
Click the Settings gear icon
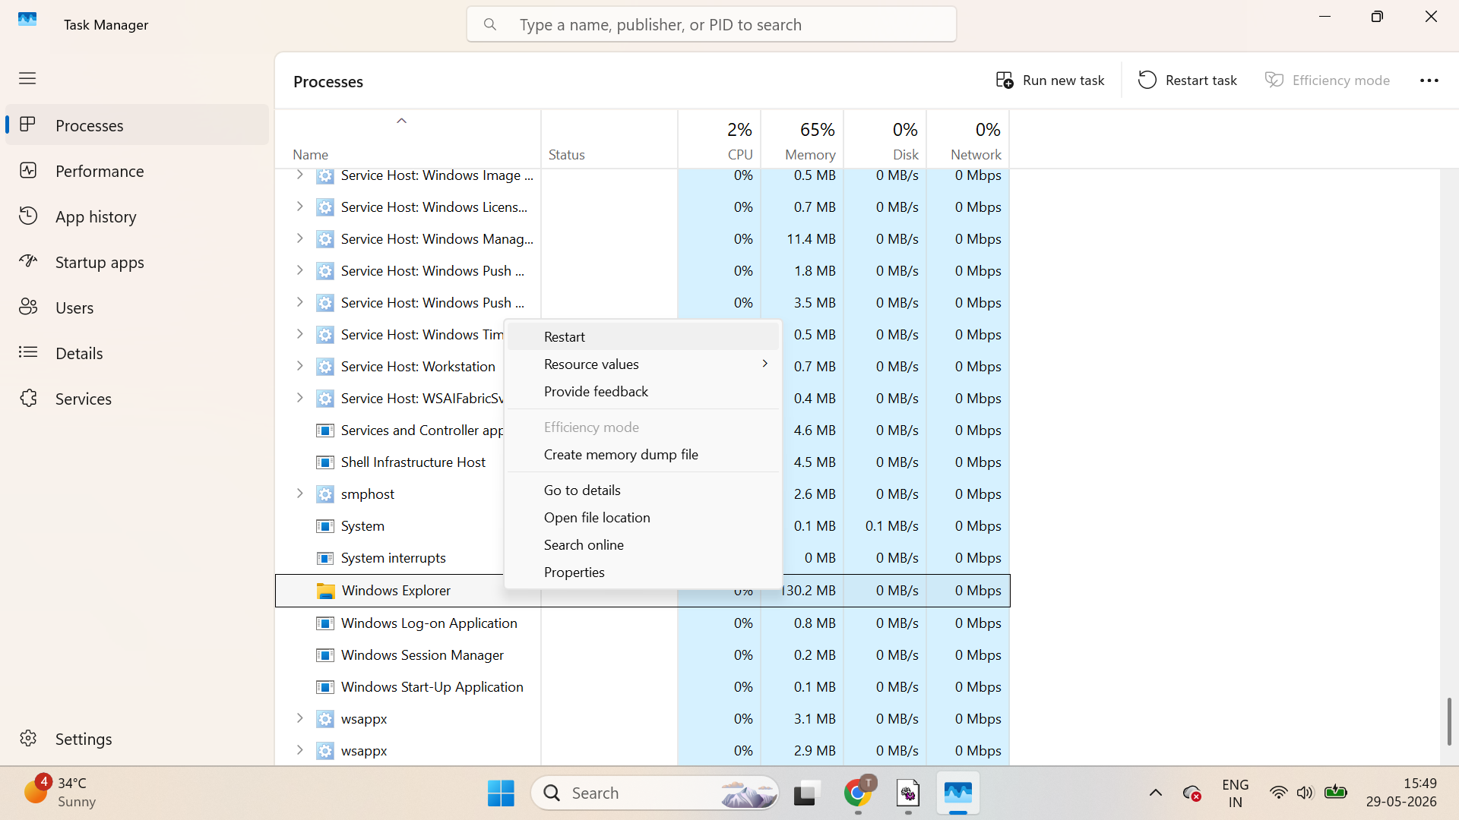(x=28, y=738)
